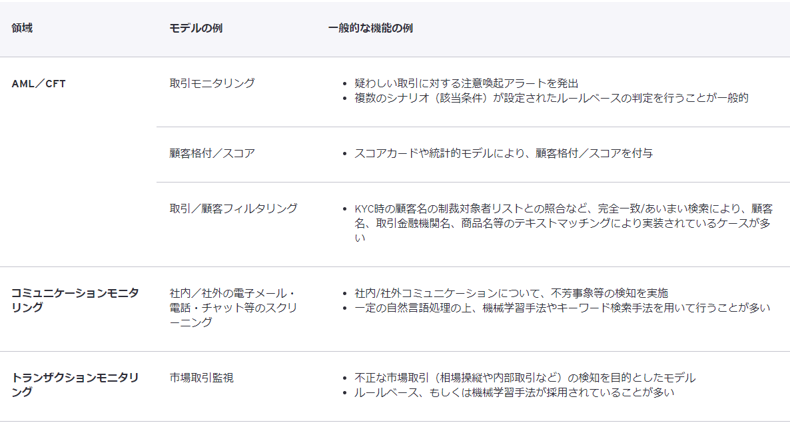Click the 取引モニタリング model cell
This screenshot has width=790, height=425.
[212, 83]
